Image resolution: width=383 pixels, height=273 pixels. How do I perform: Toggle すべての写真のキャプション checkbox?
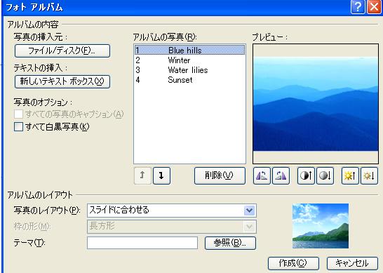pyautogui.click(x=18, y=114)
